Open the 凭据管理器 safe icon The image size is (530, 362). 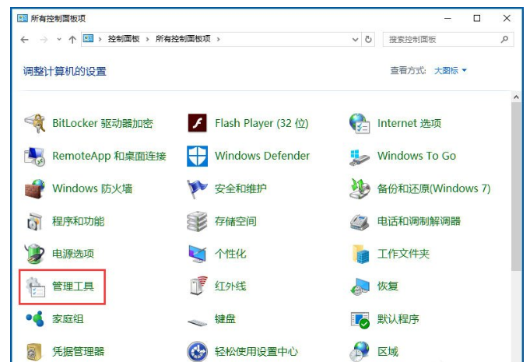[34, 352]
